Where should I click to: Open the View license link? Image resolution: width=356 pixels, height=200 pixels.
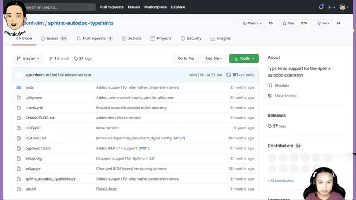282,96
